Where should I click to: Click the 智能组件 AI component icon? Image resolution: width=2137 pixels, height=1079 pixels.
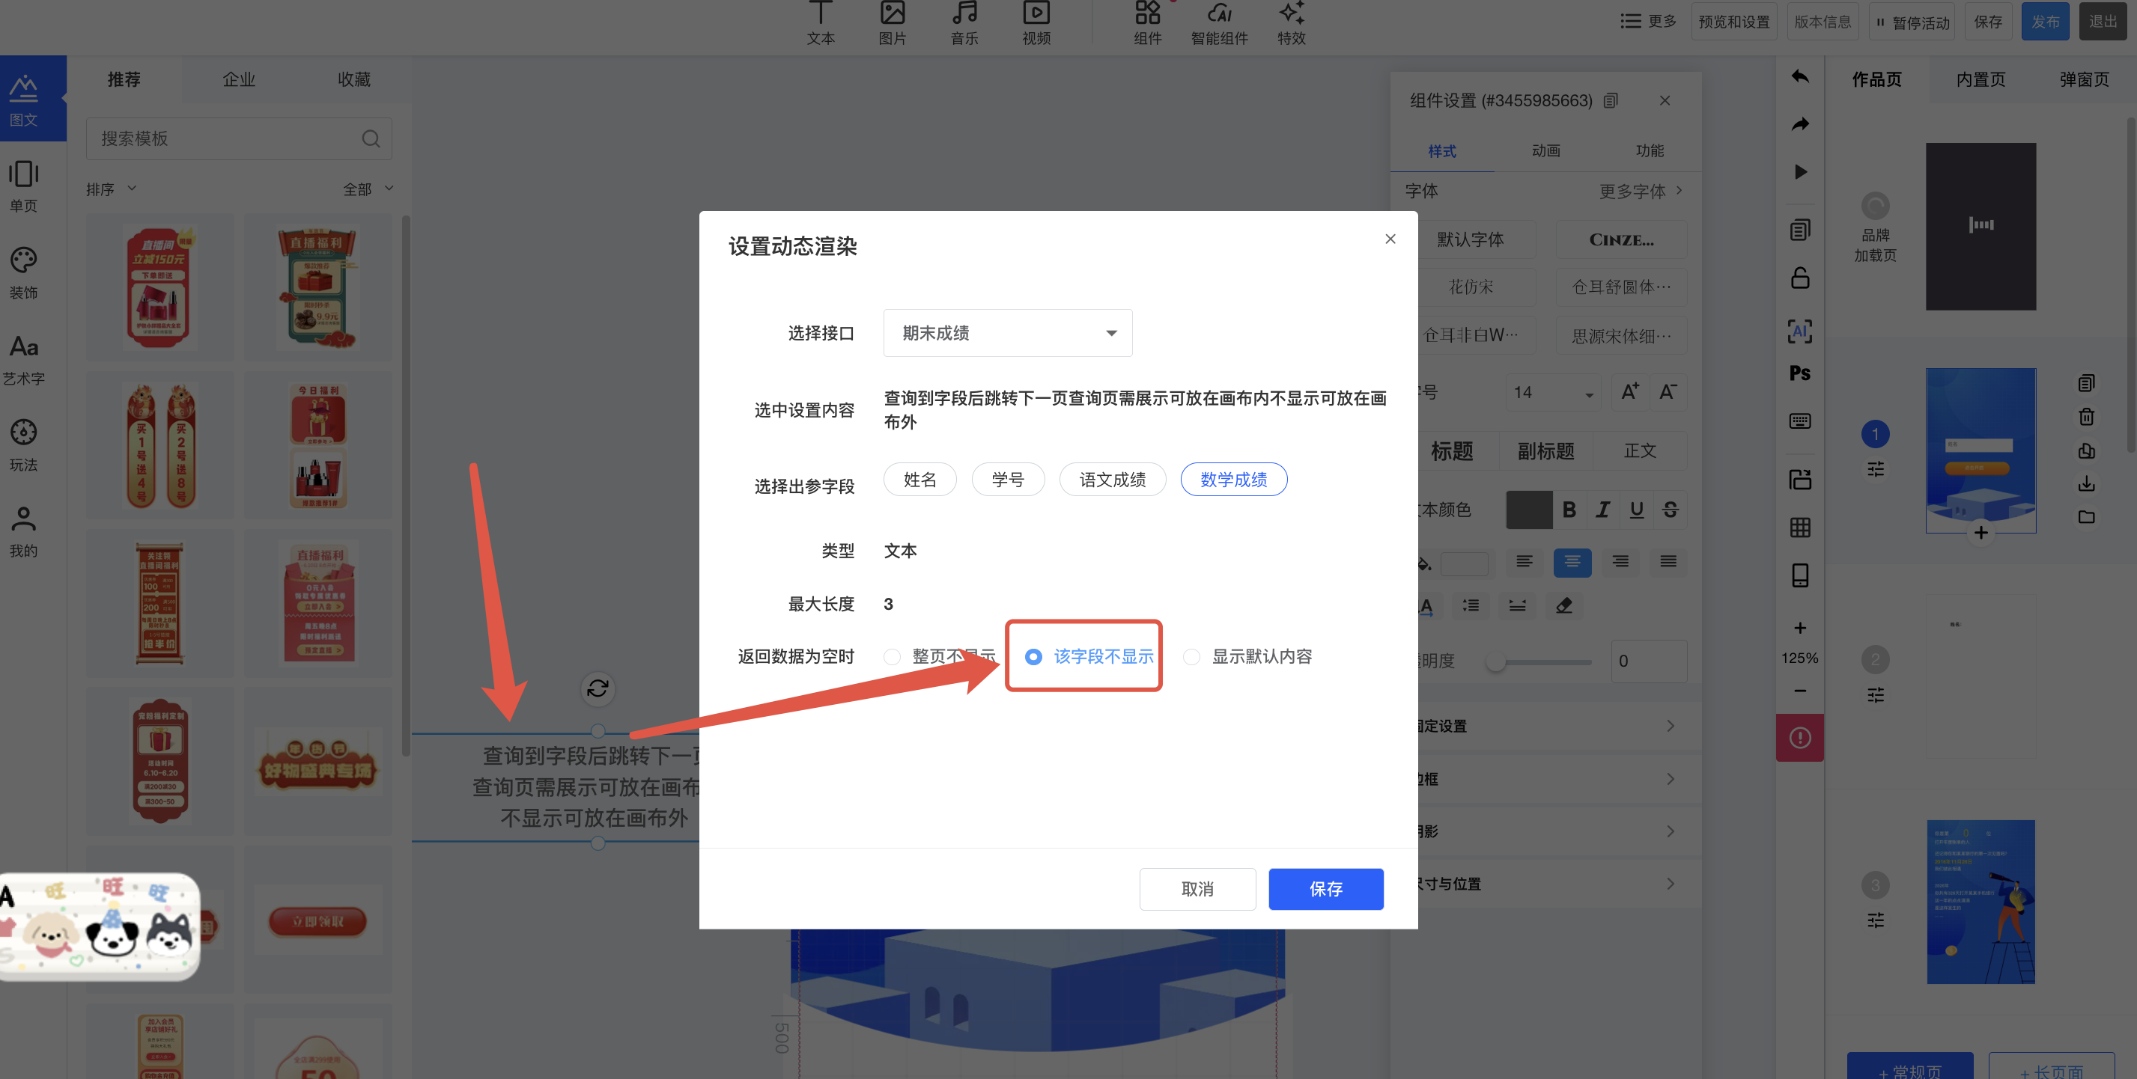[x=1219, y=22]
